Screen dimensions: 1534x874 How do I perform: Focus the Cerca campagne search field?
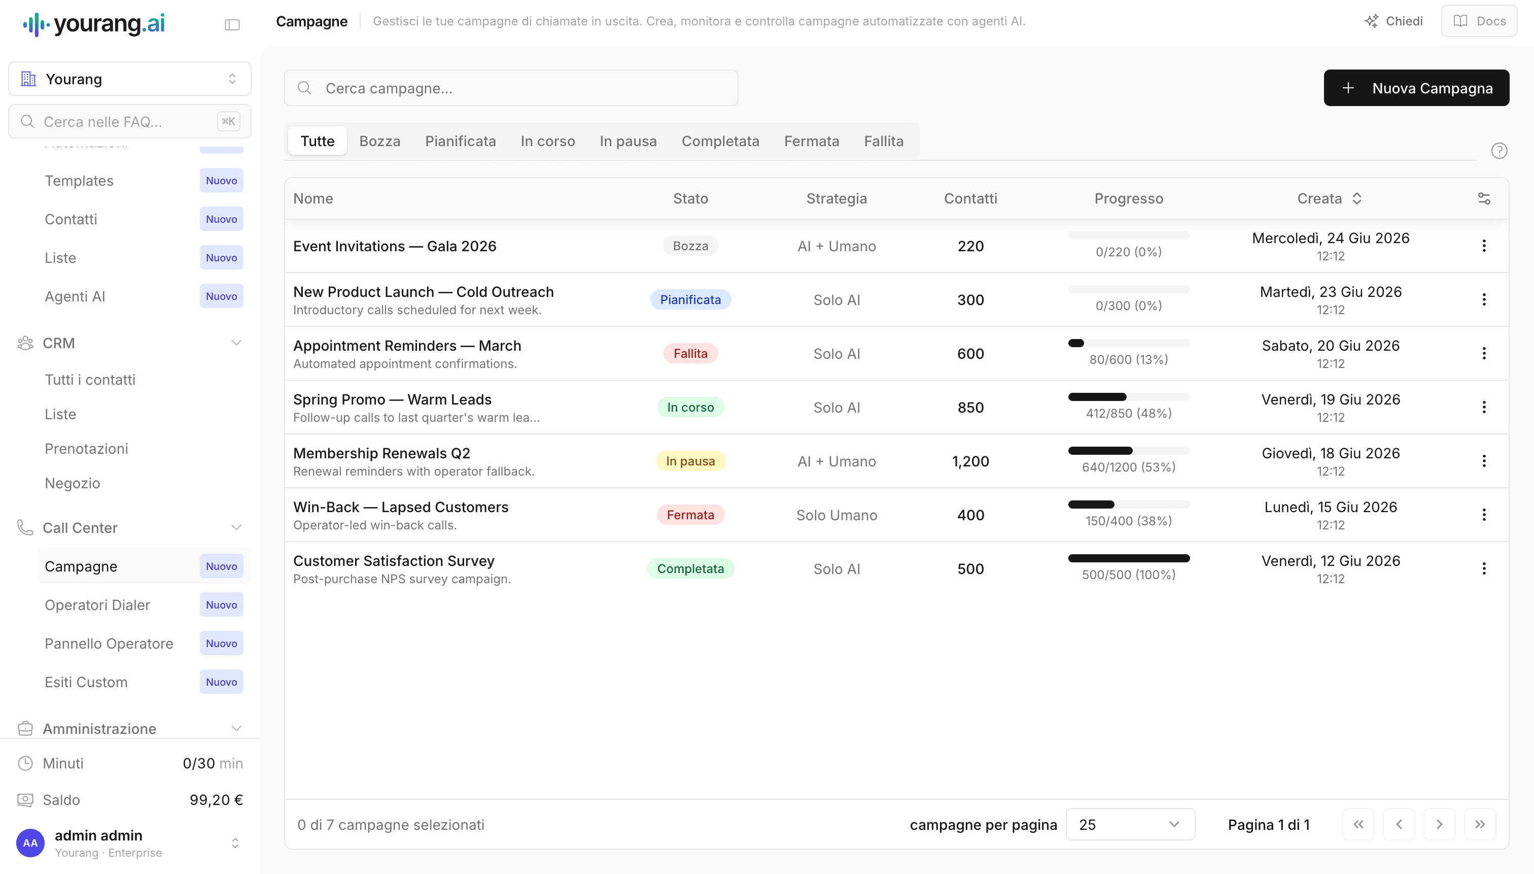click(x=510, y=88)
